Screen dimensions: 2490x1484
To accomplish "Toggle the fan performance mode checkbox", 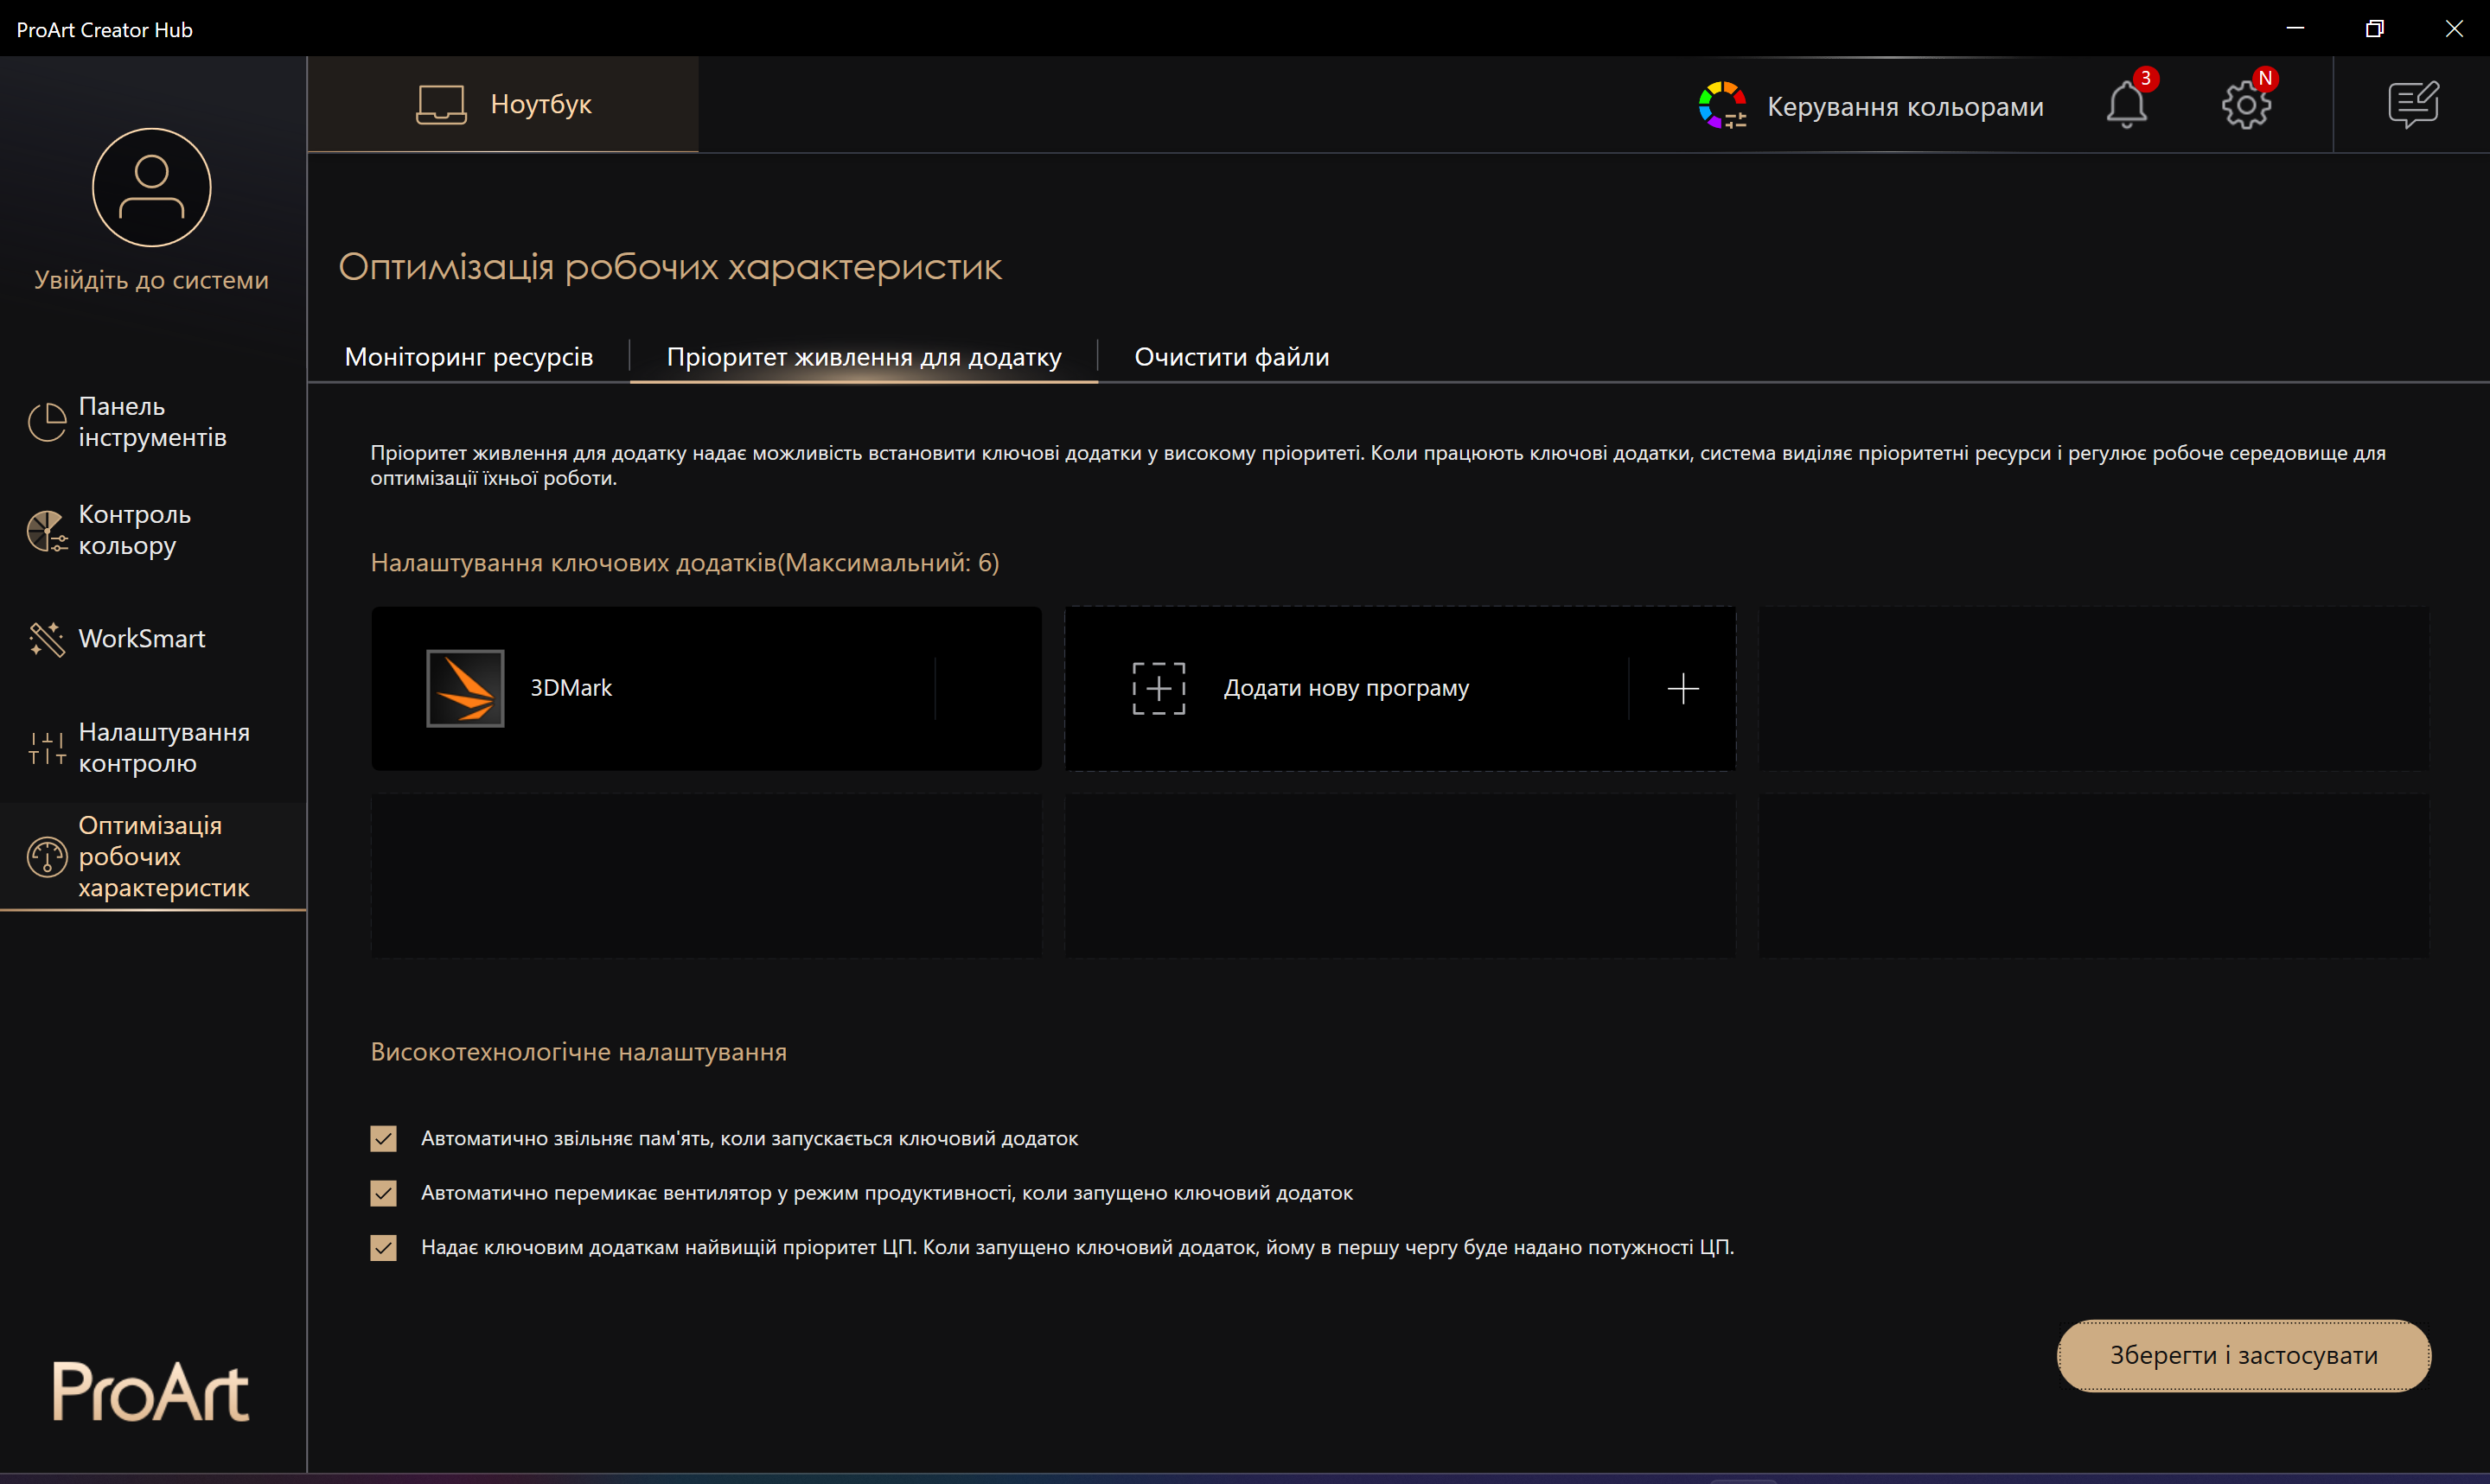I will (x=383, y=1193).
